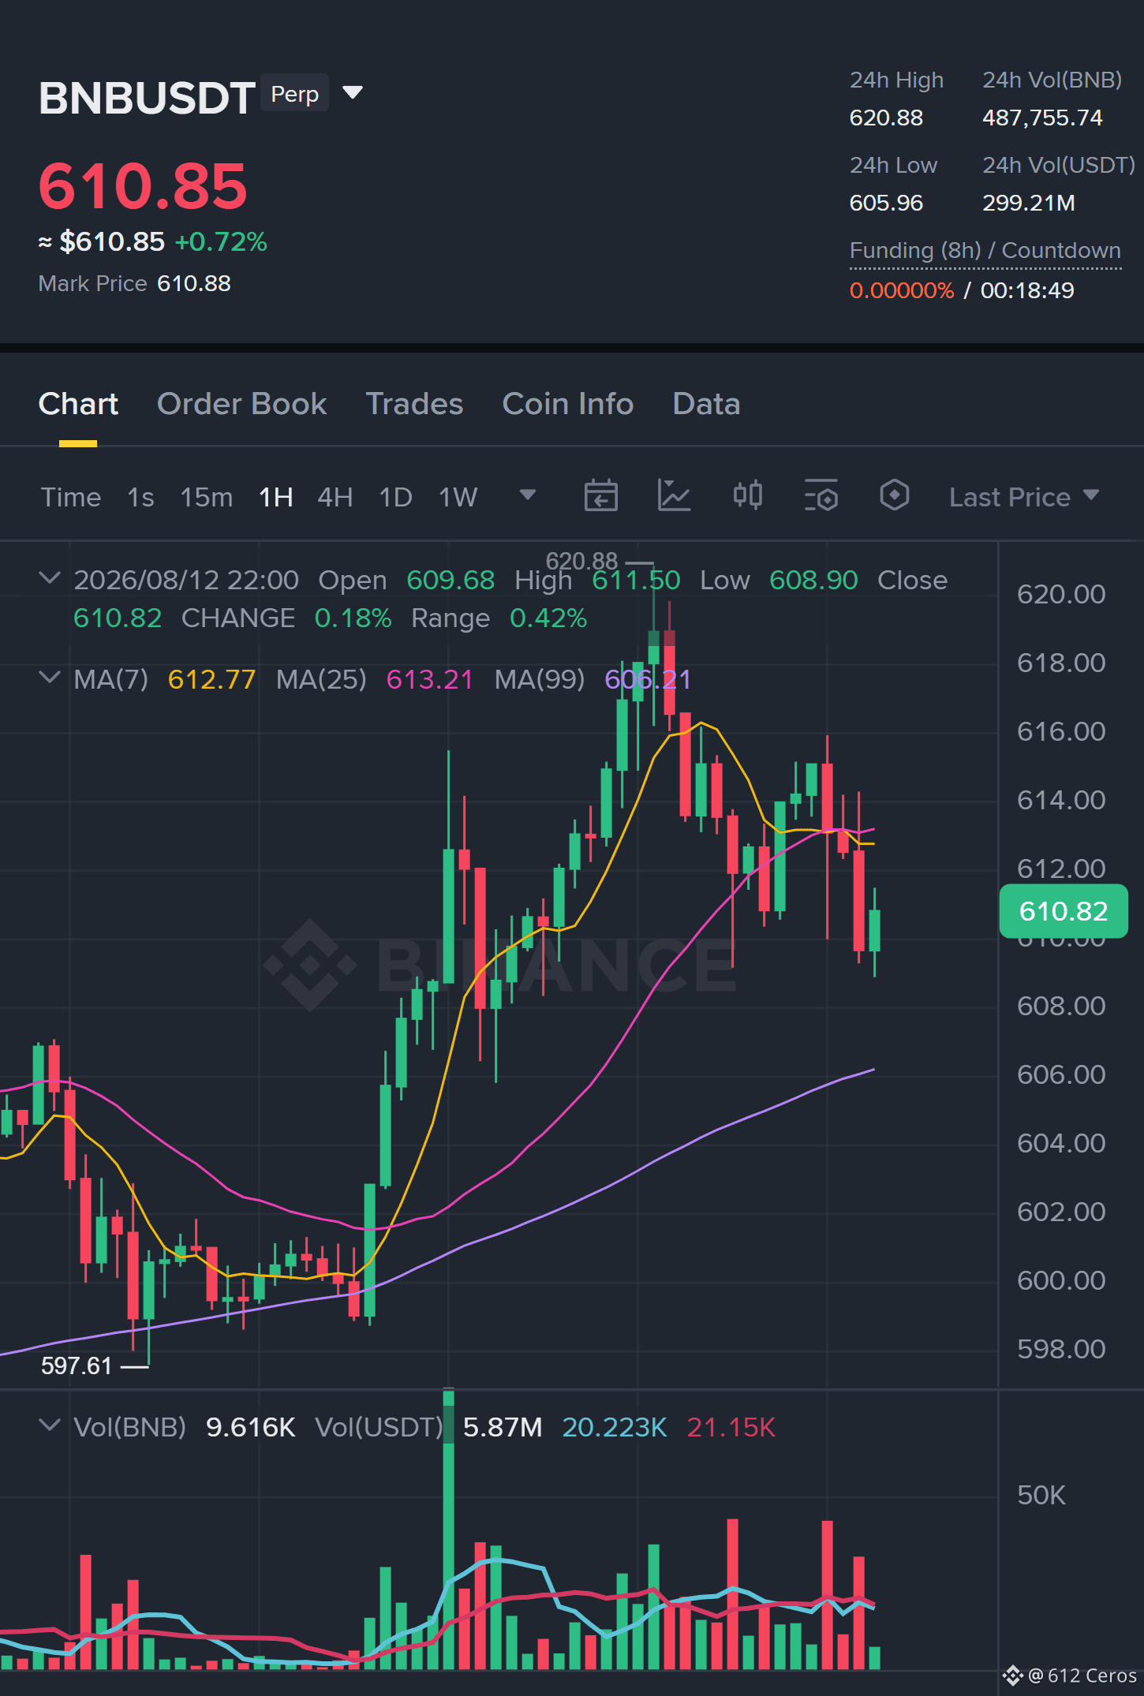
Task: Click the MA(7) value 612.77
Action: pyautogui.click(x=211, y=679)
